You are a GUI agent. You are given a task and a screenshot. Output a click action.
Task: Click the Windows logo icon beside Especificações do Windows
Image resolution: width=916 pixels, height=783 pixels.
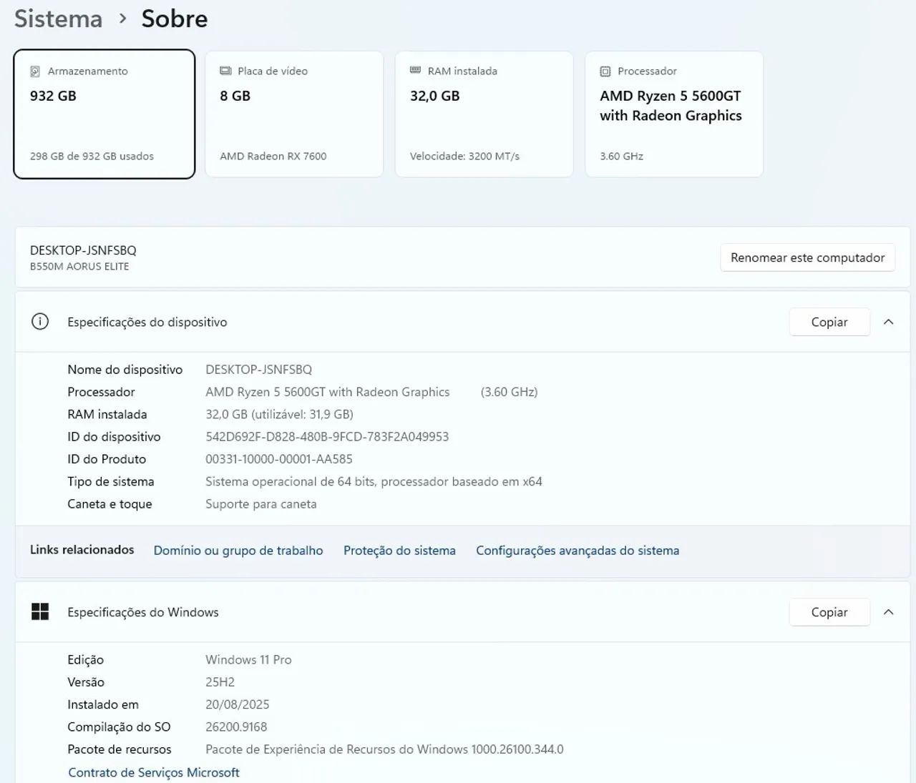[x=40, y=612]
